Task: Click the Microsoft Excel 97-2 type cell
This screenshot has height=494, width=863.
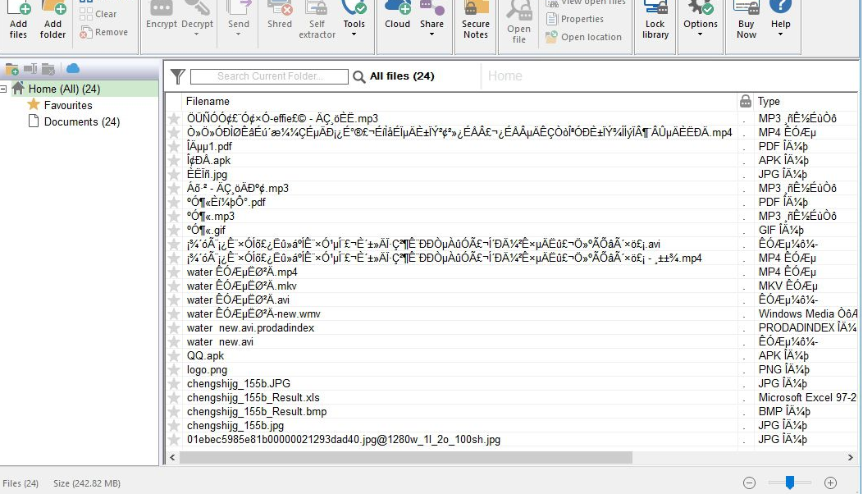Action: [x=807, y=398]
